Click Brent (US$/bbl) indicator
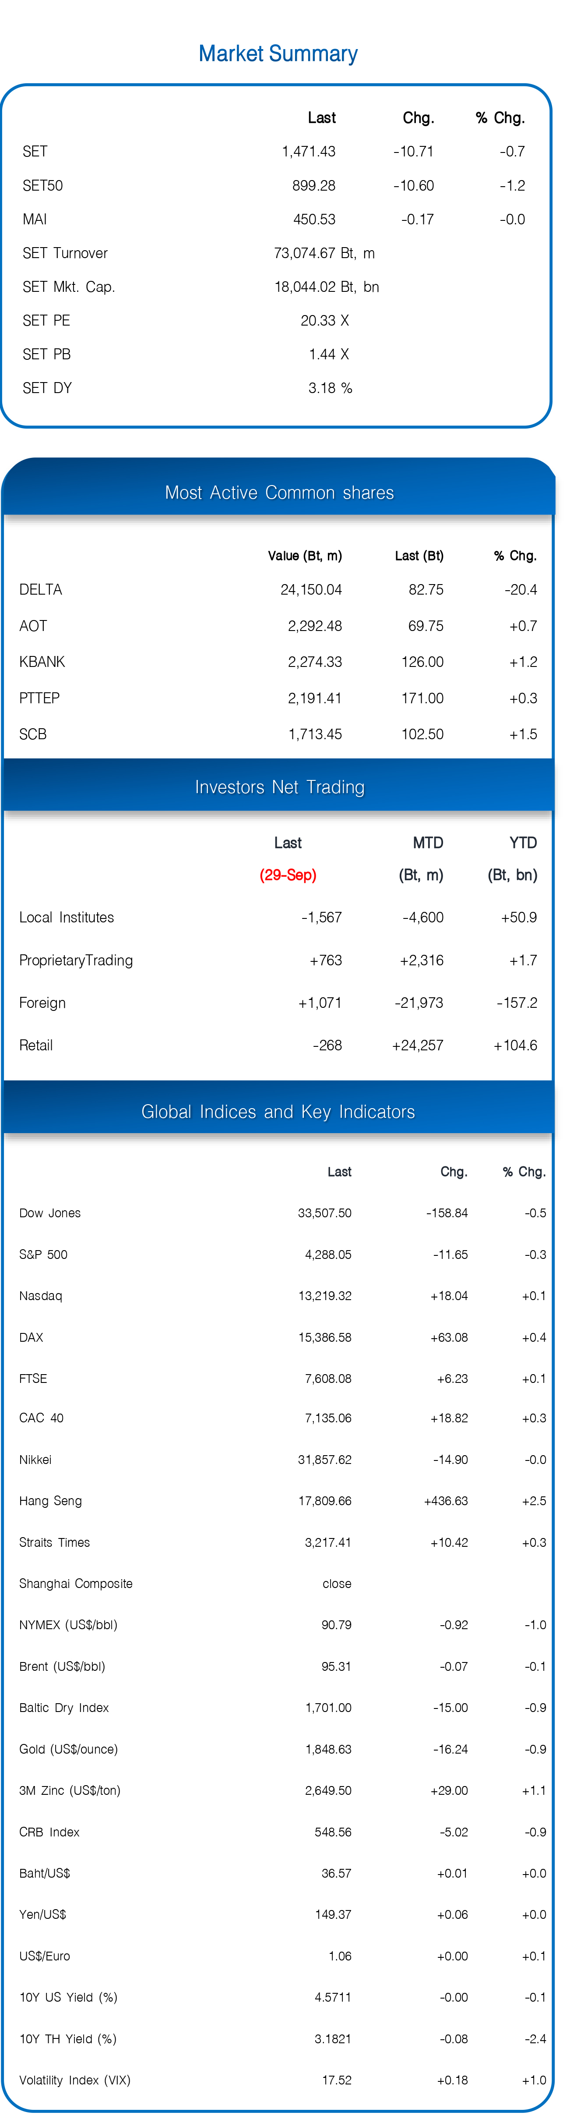The width and height of the screenshot is (577, 2123). click(62, 1666)
